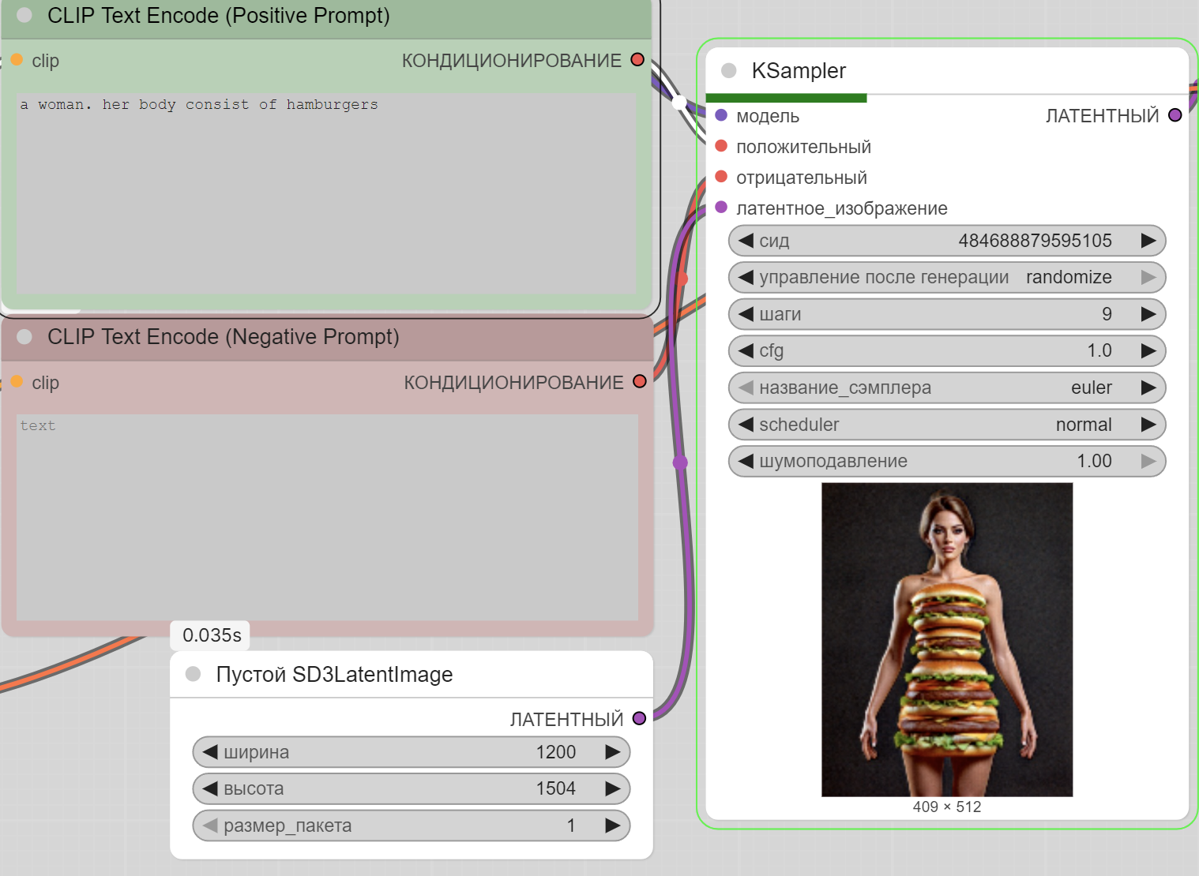Decrease шумоподавление with the left arrow
The height and width of the screenshot is (876, 1199).
746,461
